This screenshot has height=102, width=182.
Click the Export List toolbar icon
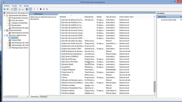pyautogui.click(x=22, y=9)
